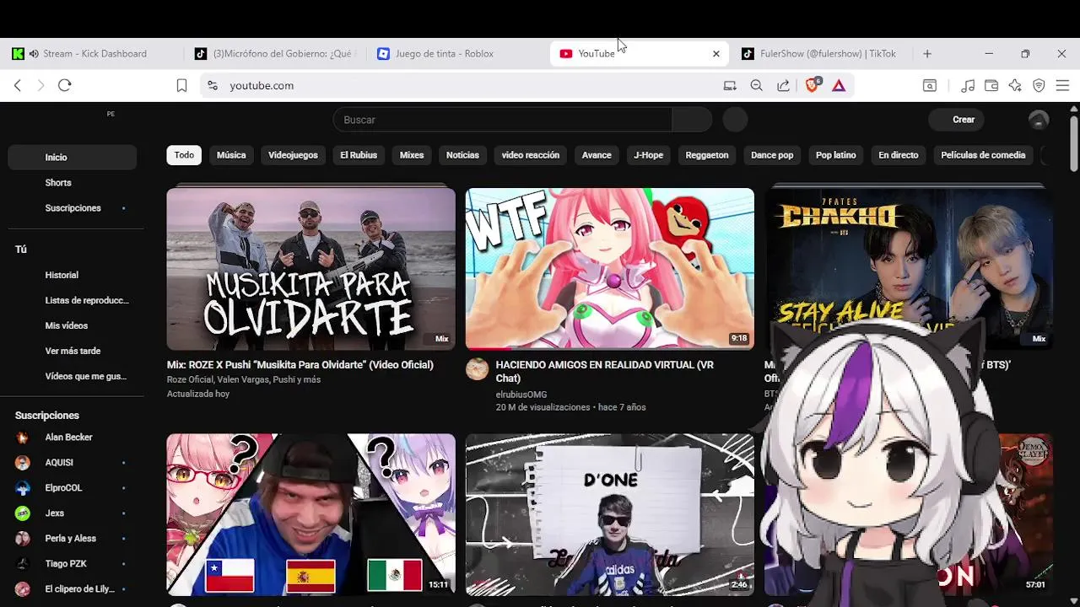Open the sidebar search panel icon

click(929, 85)
